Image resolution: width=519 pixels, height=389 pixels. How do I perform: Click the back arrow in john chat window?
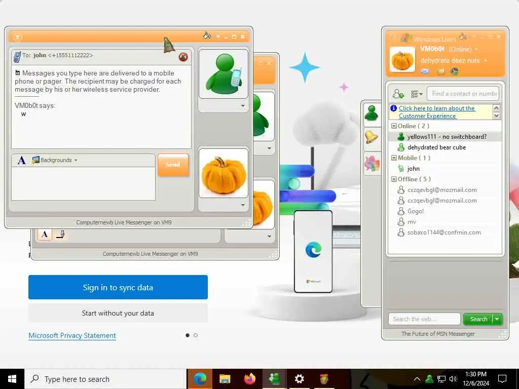(x=18, y=37)
